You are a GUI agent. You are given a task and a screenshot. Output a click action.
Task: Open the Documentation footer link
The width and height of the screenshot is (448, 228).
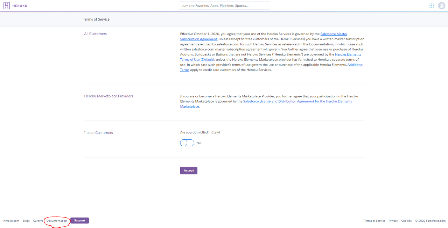pos(57,221)
